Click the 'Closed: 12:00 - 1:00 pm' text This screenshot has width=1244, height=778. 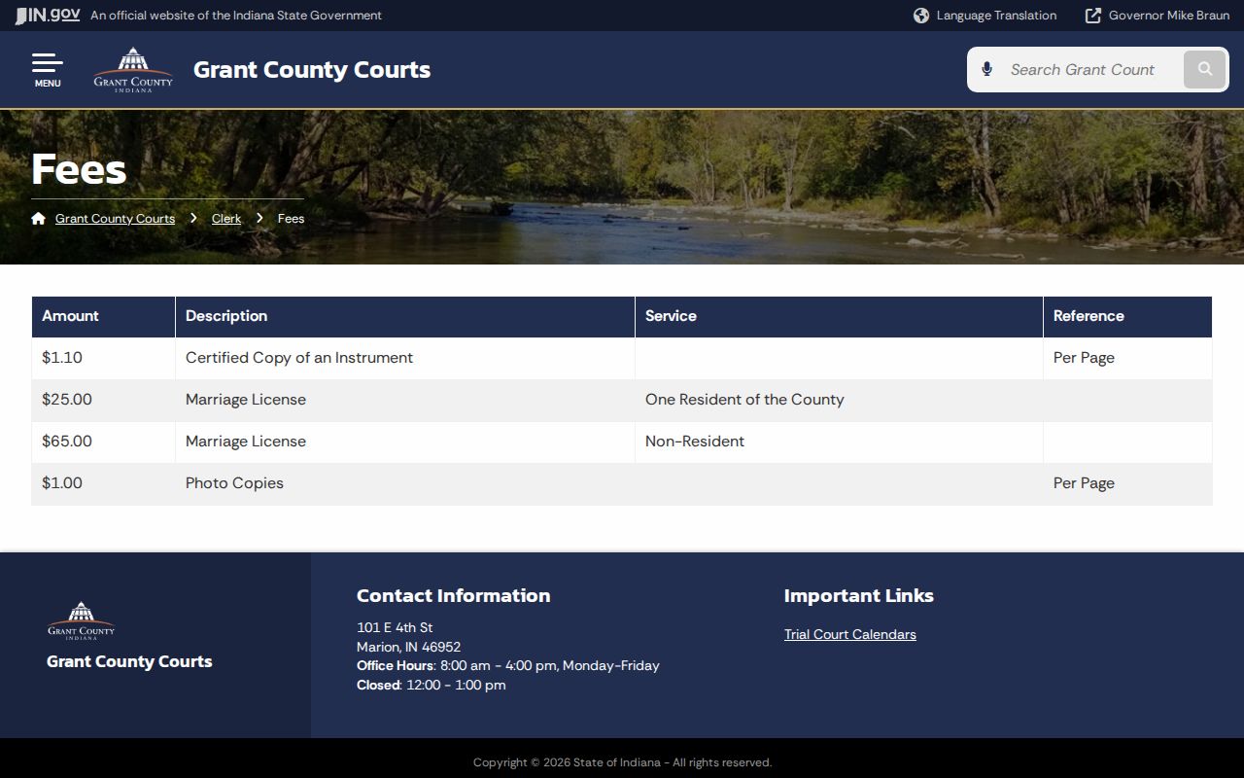(x=432, y=685)
